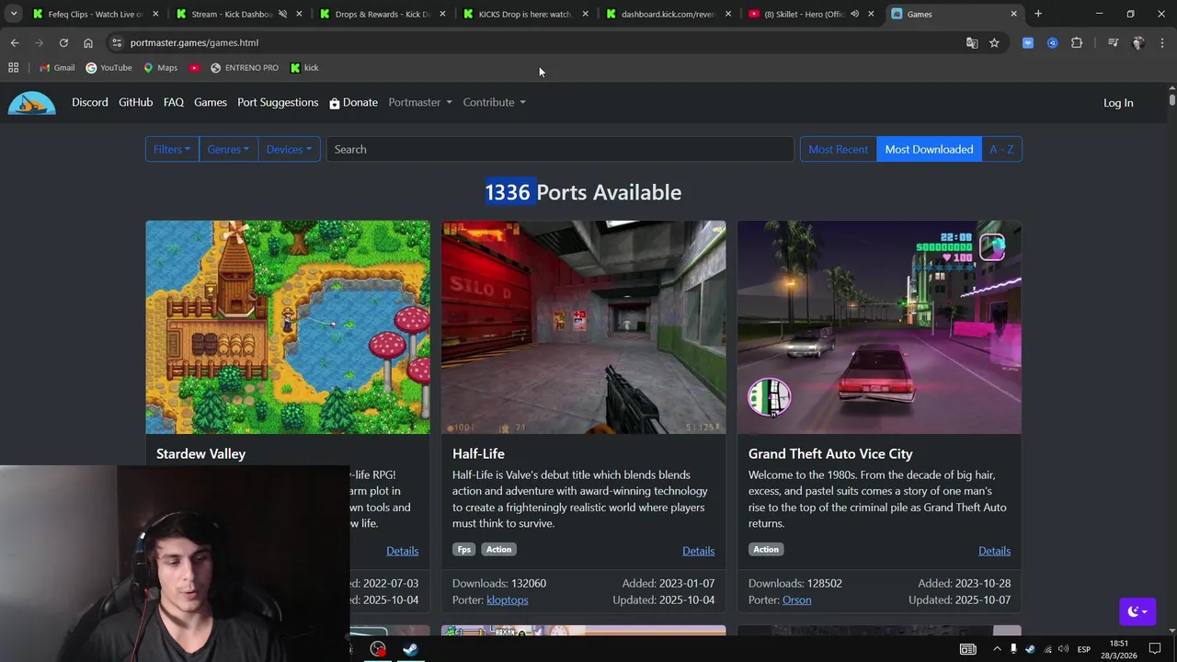Switch to Stream - Kick Dashboard tab
1177x662 pixels.
pyautogui.click(x=239, y=14)
